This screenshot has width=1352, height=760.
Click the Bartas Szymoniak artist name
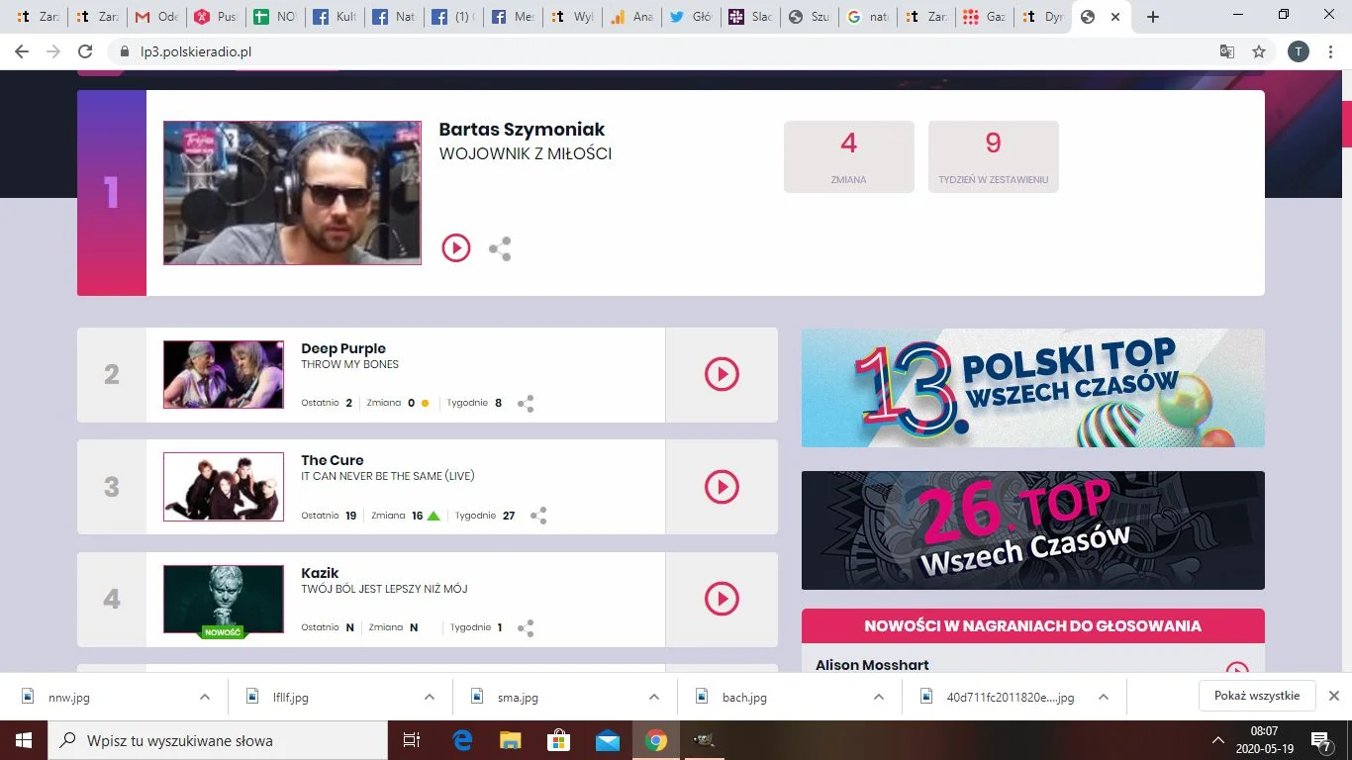522,130
